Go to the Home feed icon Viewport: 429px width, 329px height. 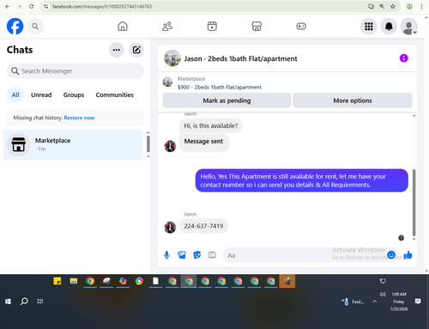pos(123,27)
